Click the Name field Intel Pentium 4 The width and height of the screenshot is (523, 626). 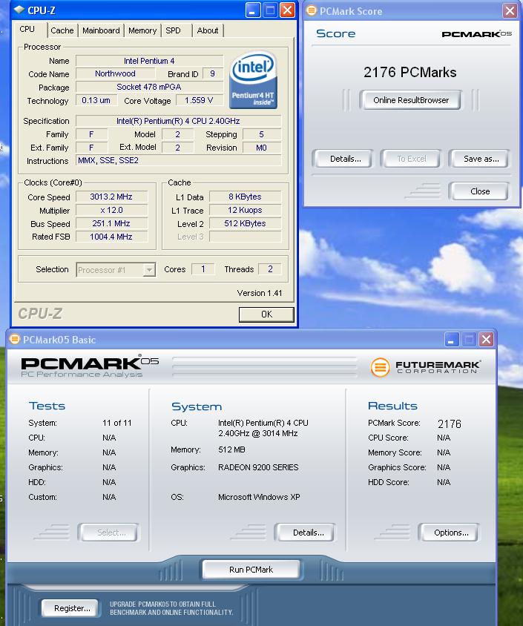click(149, 61)
